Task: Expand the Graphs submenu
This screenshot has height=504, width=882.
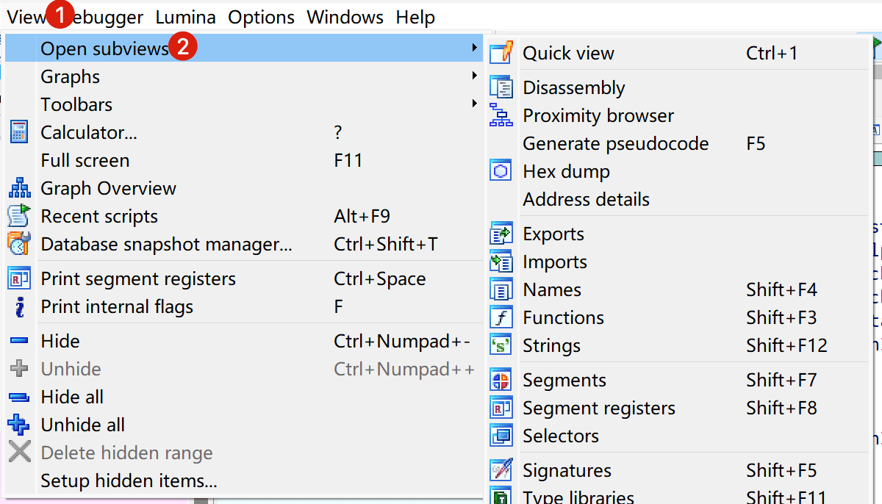Action: (x=243, y=76)
